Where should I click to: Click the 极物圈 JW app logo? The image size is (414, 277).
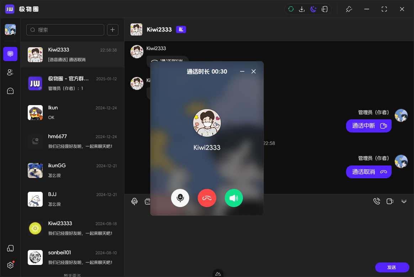[10, 9]
